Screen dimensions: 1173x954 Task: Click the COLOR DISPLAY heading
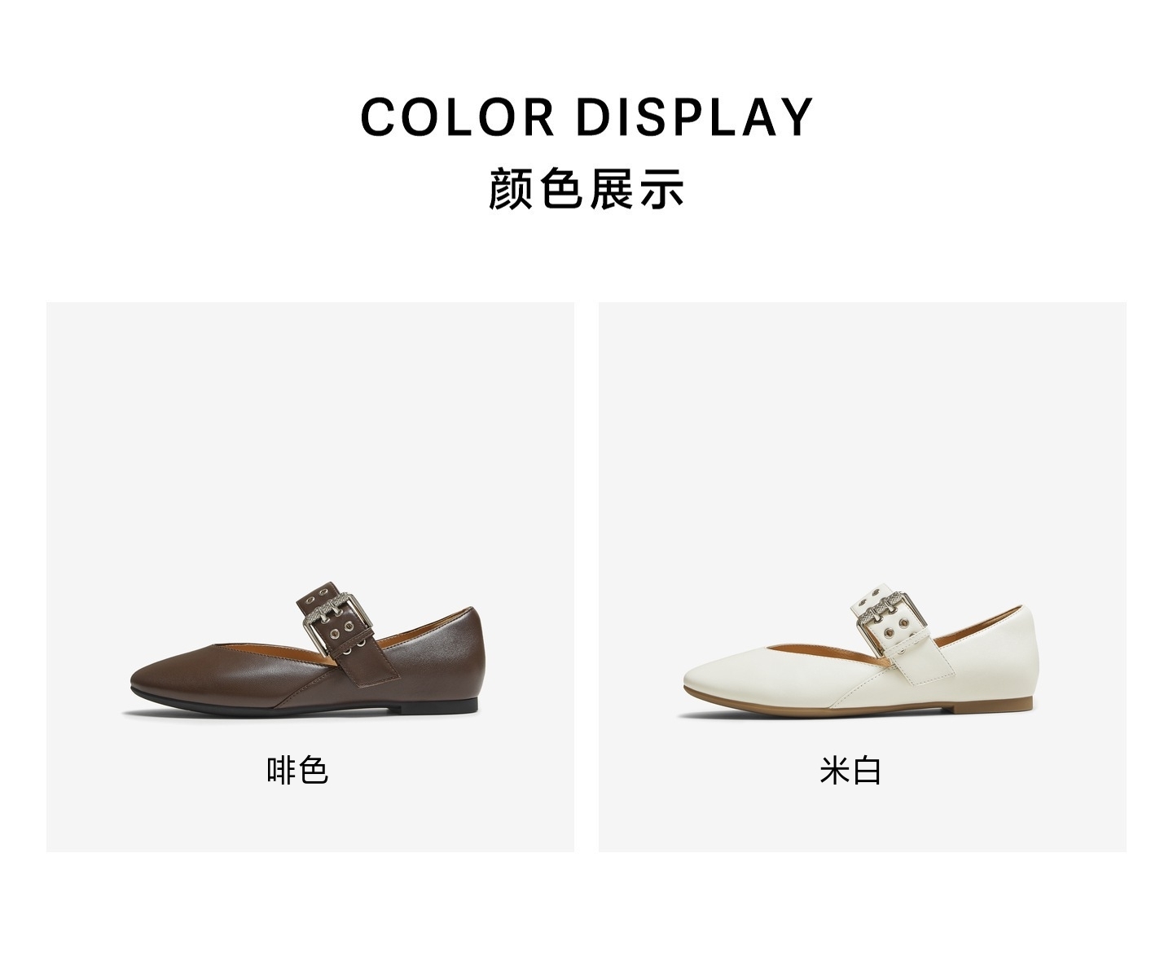point(586,117)
